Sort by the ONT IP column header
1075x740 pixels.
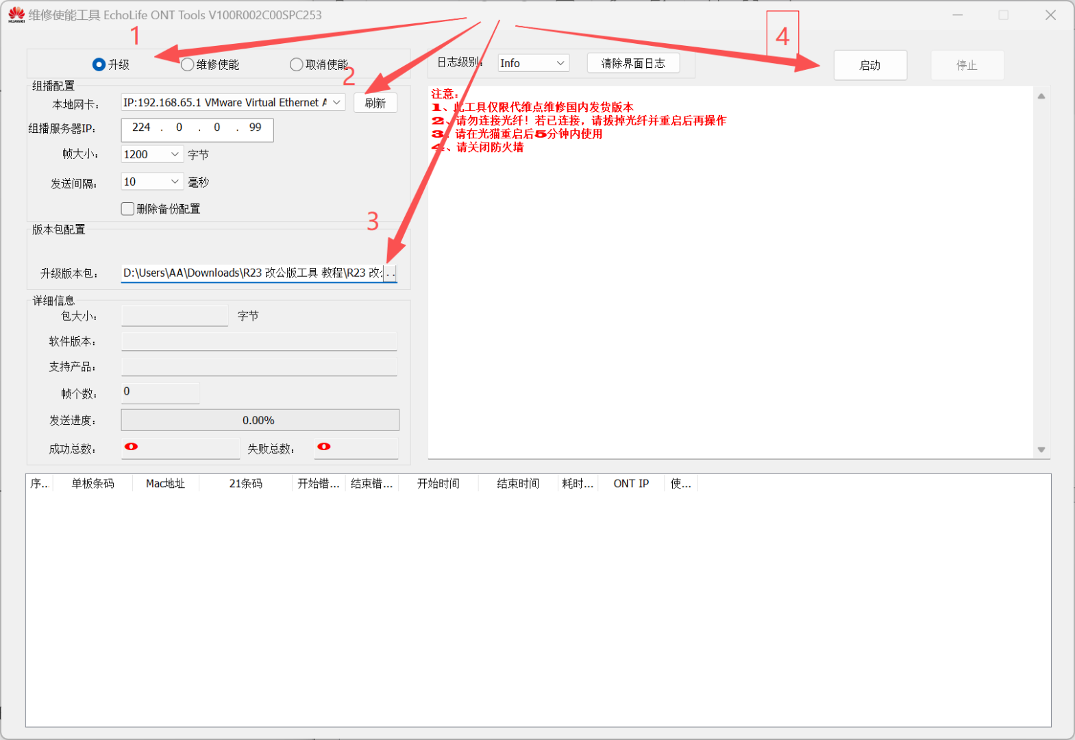[x=631, y=484]
